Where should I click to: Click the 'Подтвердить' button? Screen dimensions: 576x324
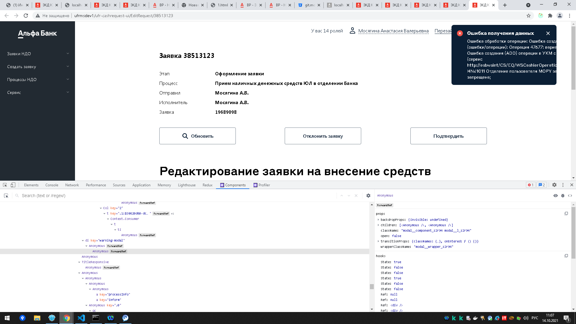[448, 136]
